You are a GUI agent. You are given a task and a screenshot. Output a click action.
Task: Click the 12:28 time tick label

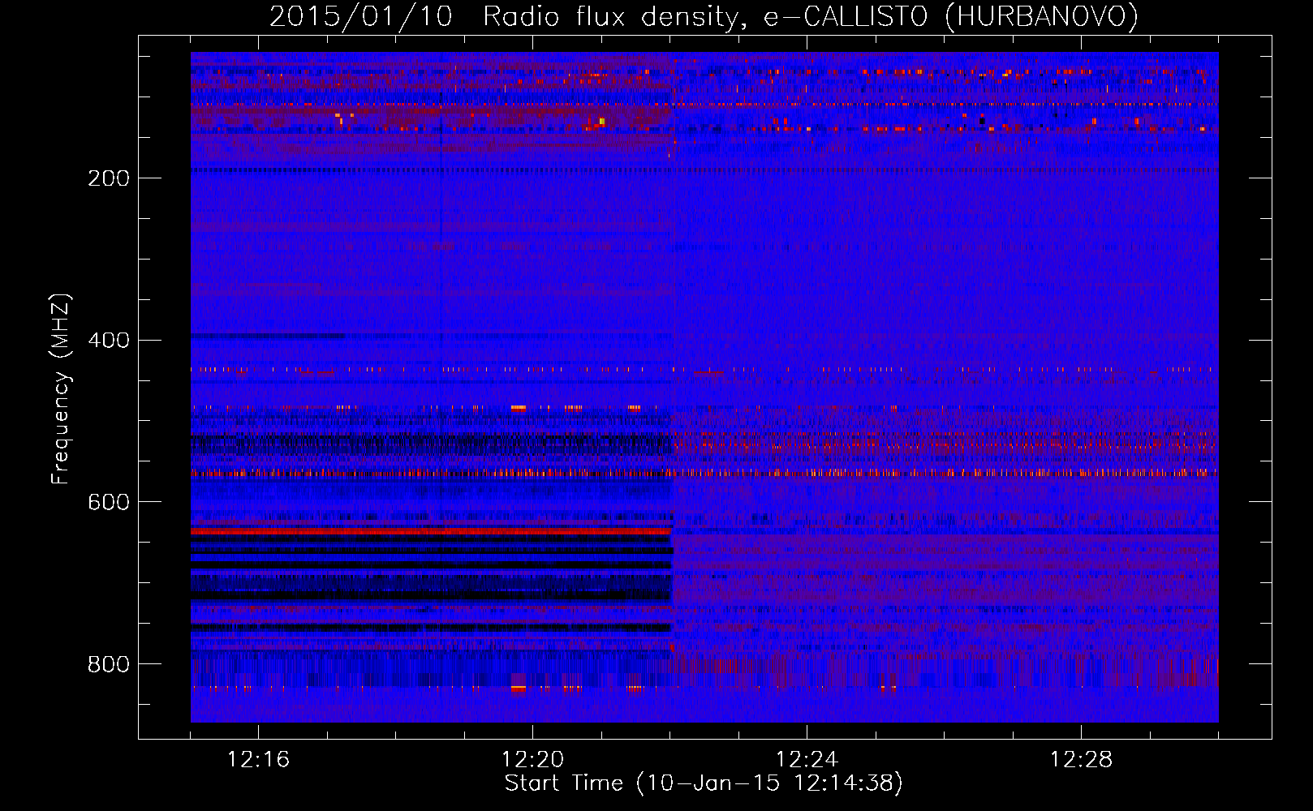[1081, 759]
